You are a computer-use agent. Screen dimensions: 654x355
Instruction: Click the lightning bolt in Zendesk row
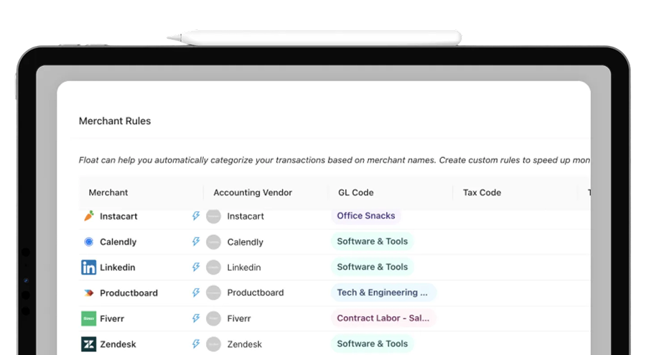[195, 344]
